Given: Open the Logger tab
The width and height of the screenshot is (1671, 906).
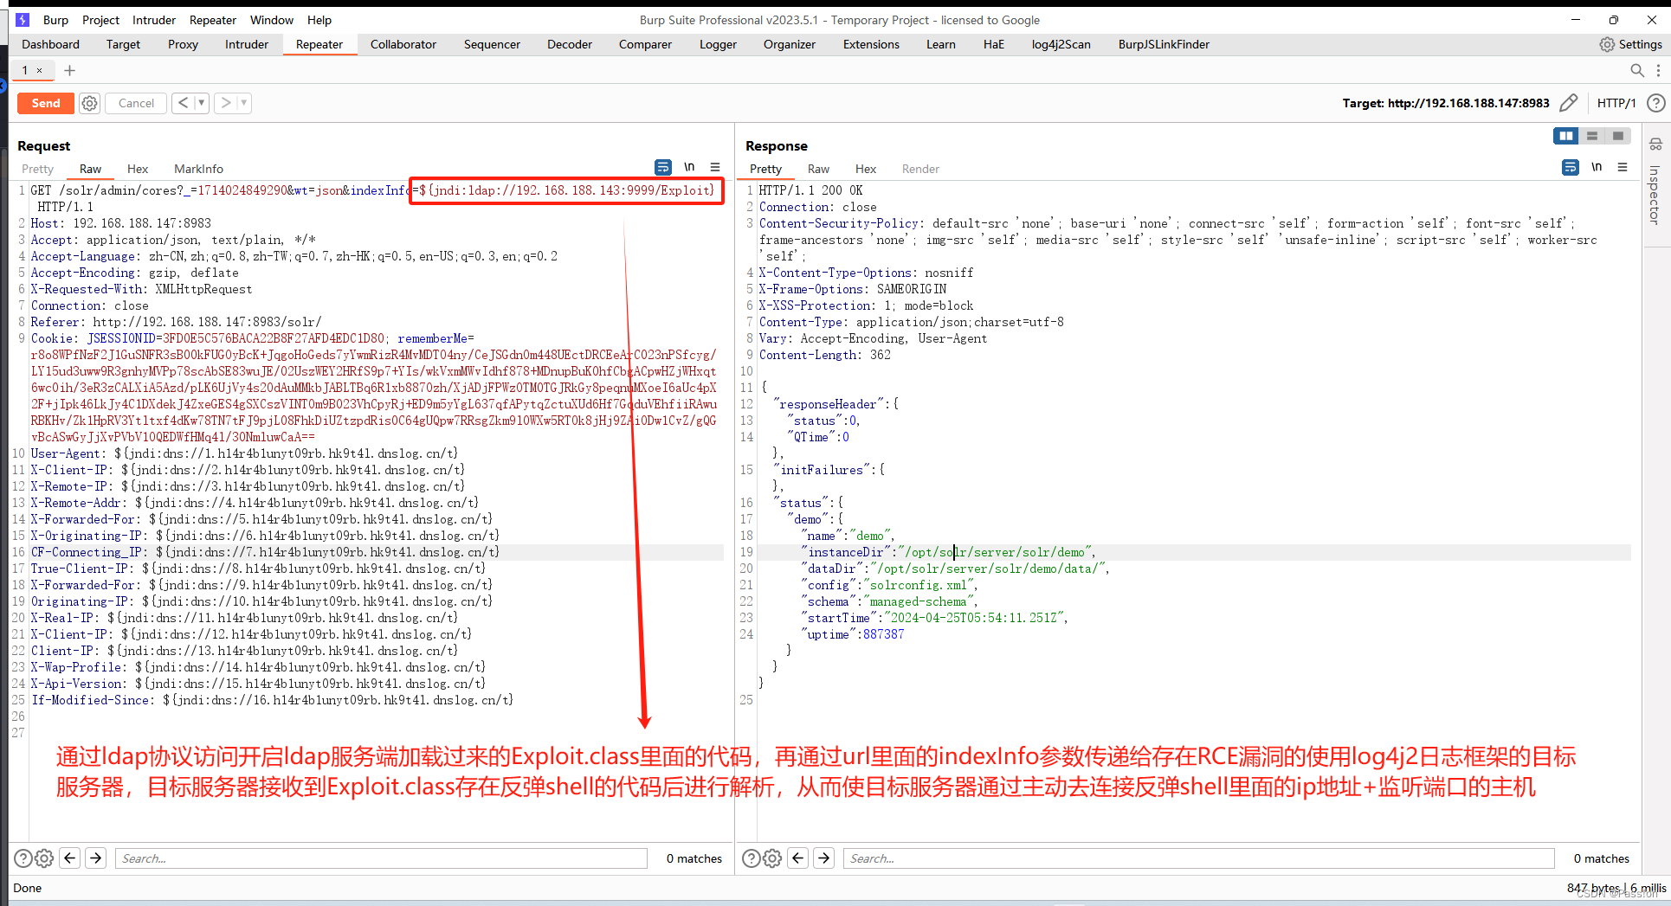Looking at the screenshot, I should [x=718, y=44].
